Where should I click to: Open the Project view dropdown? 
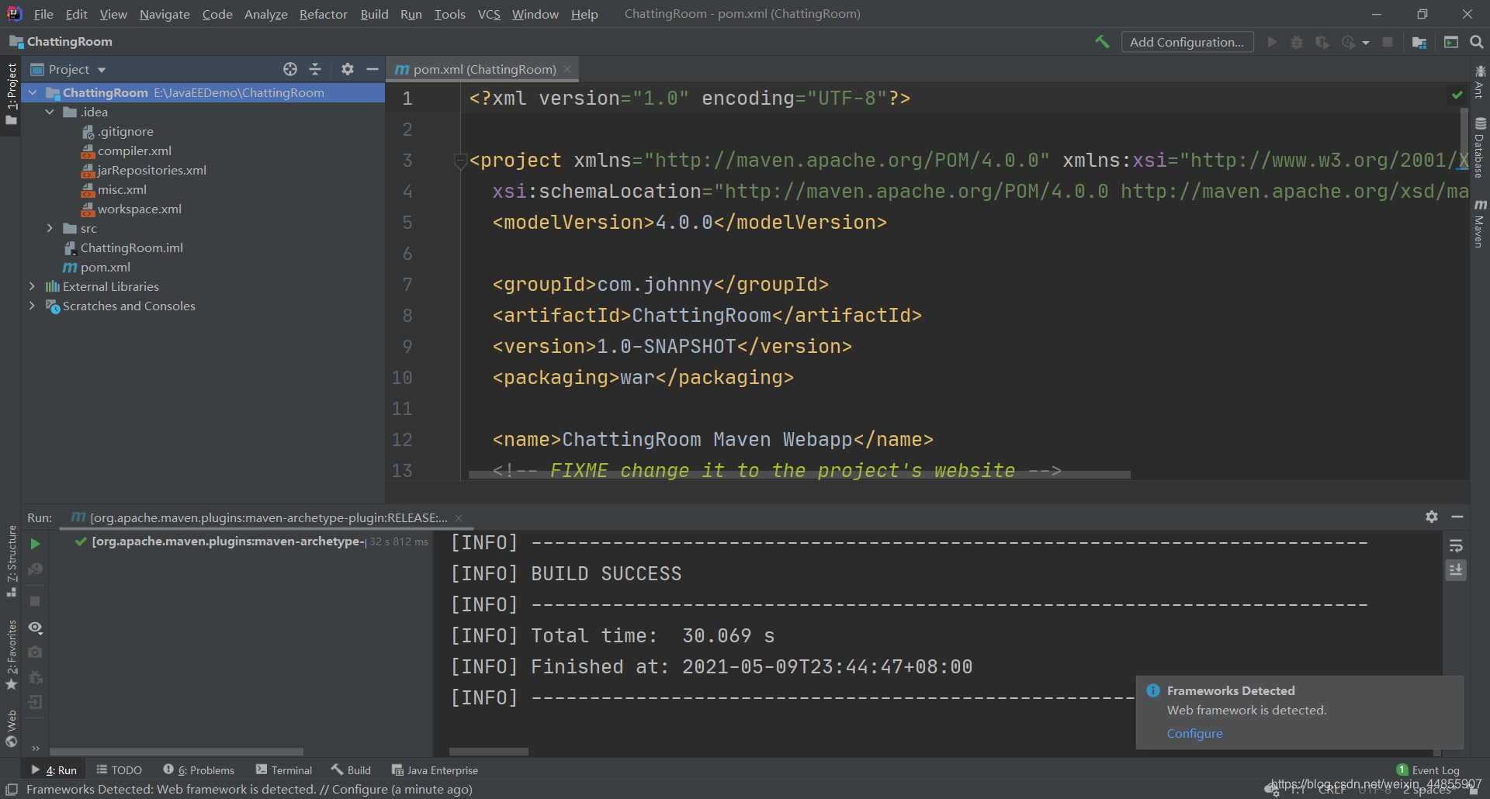pyautogui.click(x=68, y=69)
